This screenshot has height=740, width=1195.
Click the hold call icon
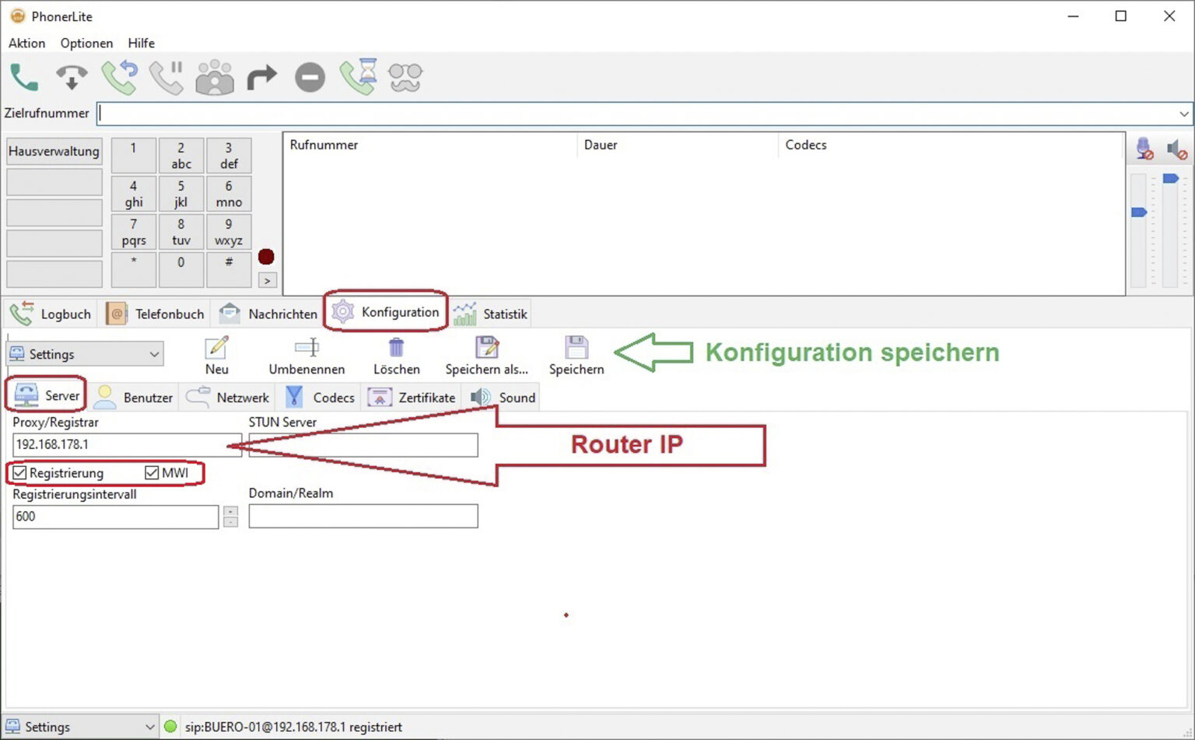tap(166, 77)
